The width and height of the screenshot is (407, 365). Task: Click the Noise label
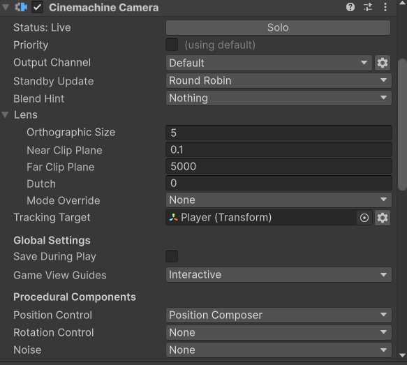click(x=27, y=350)
